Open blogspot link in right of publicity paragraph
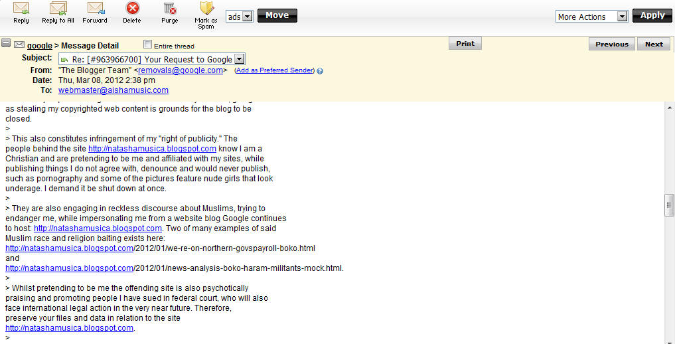The width and height of the screenshot is (675, 344). click(153, 149)
